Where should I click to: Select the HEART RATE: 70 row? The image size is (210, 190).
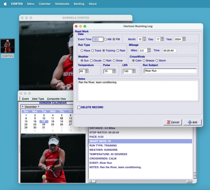(x=140, y=141)
